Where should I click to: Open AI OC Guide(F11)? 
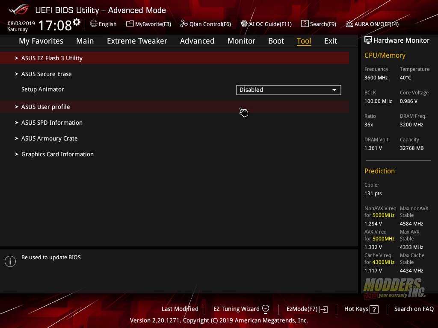click(266, 24)
